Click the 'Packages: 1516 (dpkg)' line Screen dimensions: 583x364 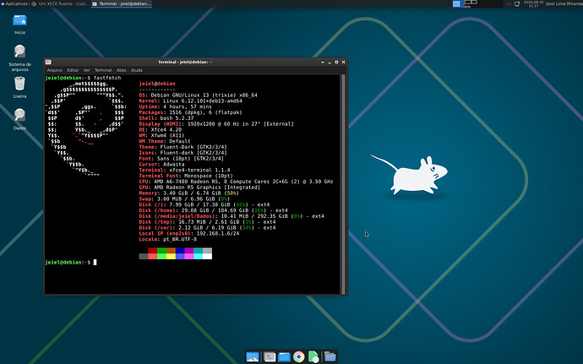(190, 112)
